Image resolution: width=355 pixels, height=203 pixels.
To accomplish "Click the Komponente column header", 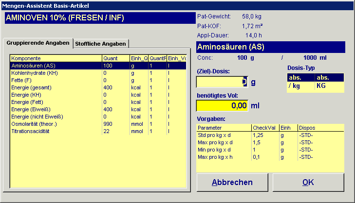I will [x=56, y=58].
